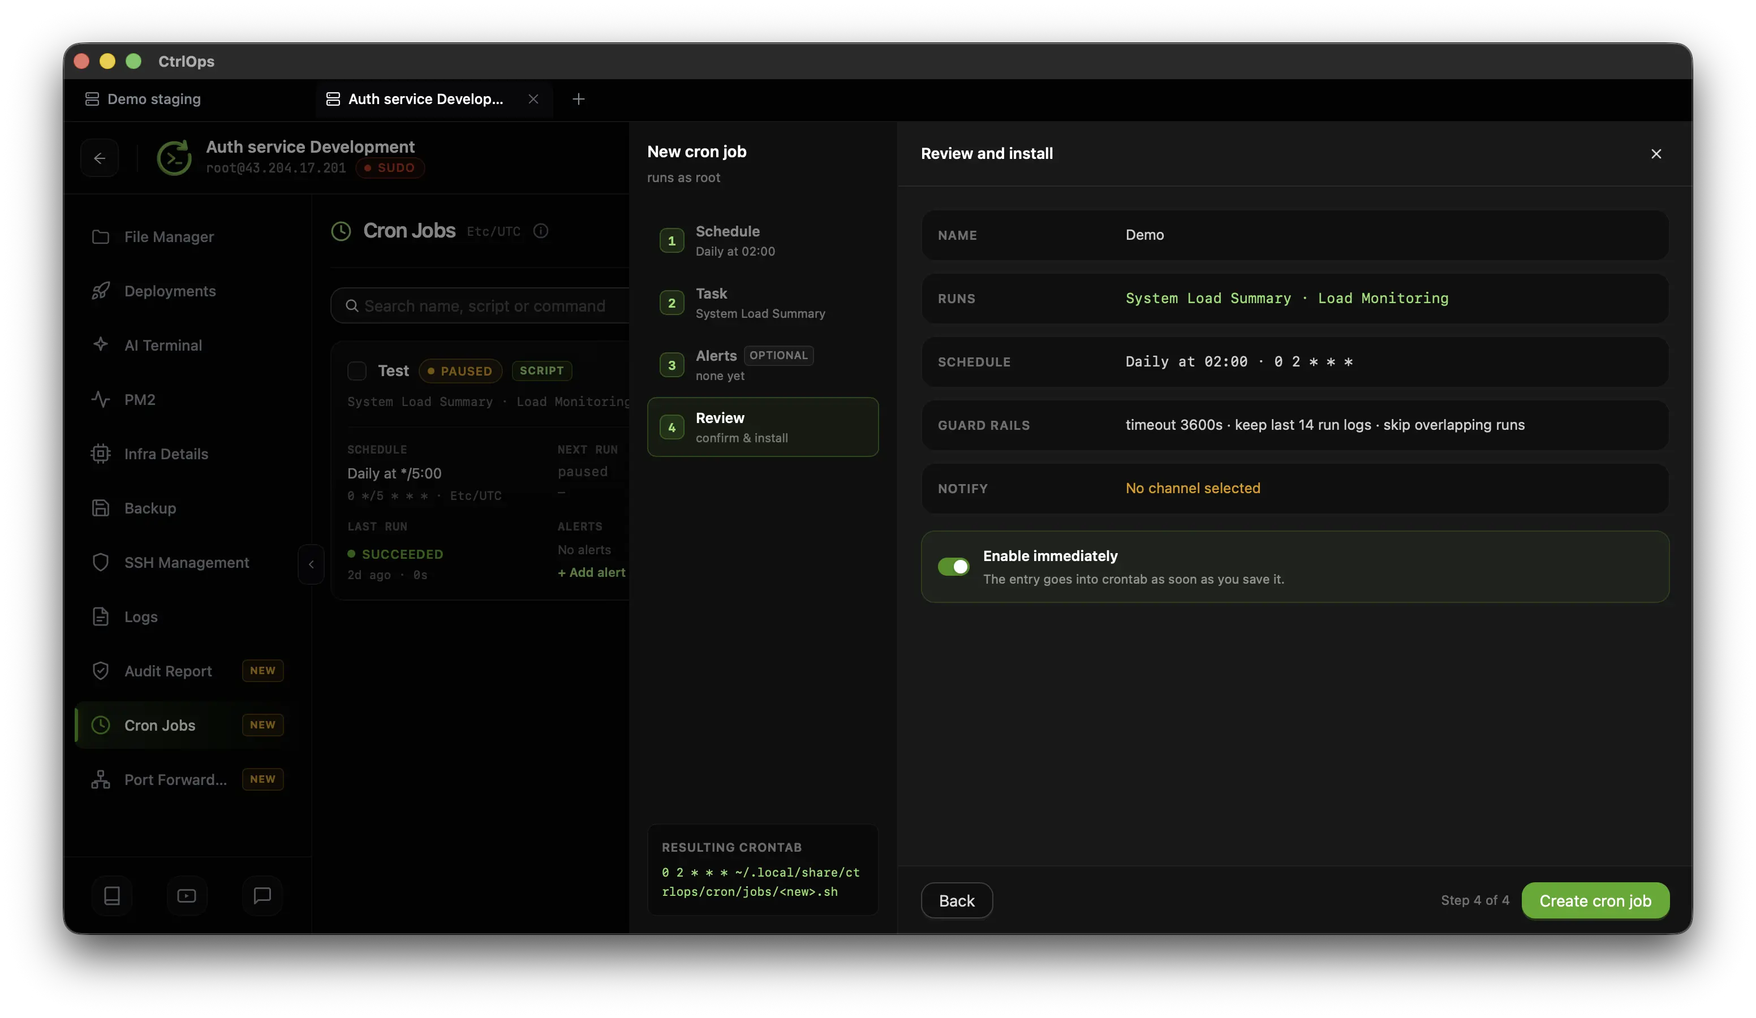Add a new server tab
1756x1018 pixels.
[x=579, y=100]
